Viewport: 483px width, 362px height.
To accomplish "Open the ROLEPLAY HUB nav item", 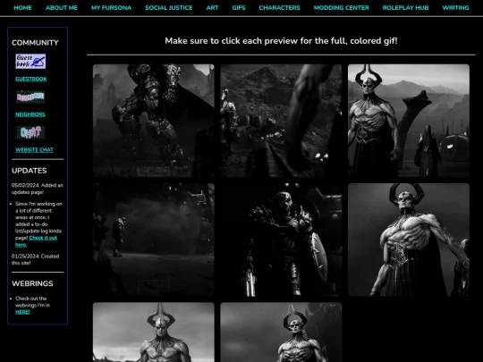I will coord(405,8).
